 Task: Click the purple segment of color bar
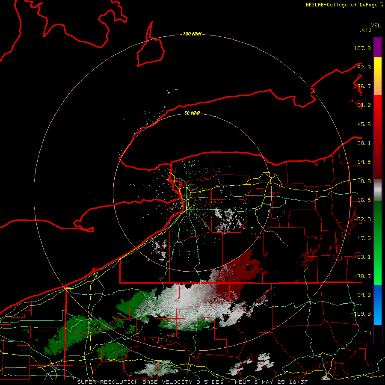tap(378, 48)
